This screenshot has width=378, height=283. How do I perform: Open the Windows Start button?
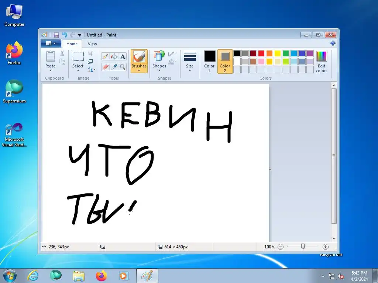(10, 276)
